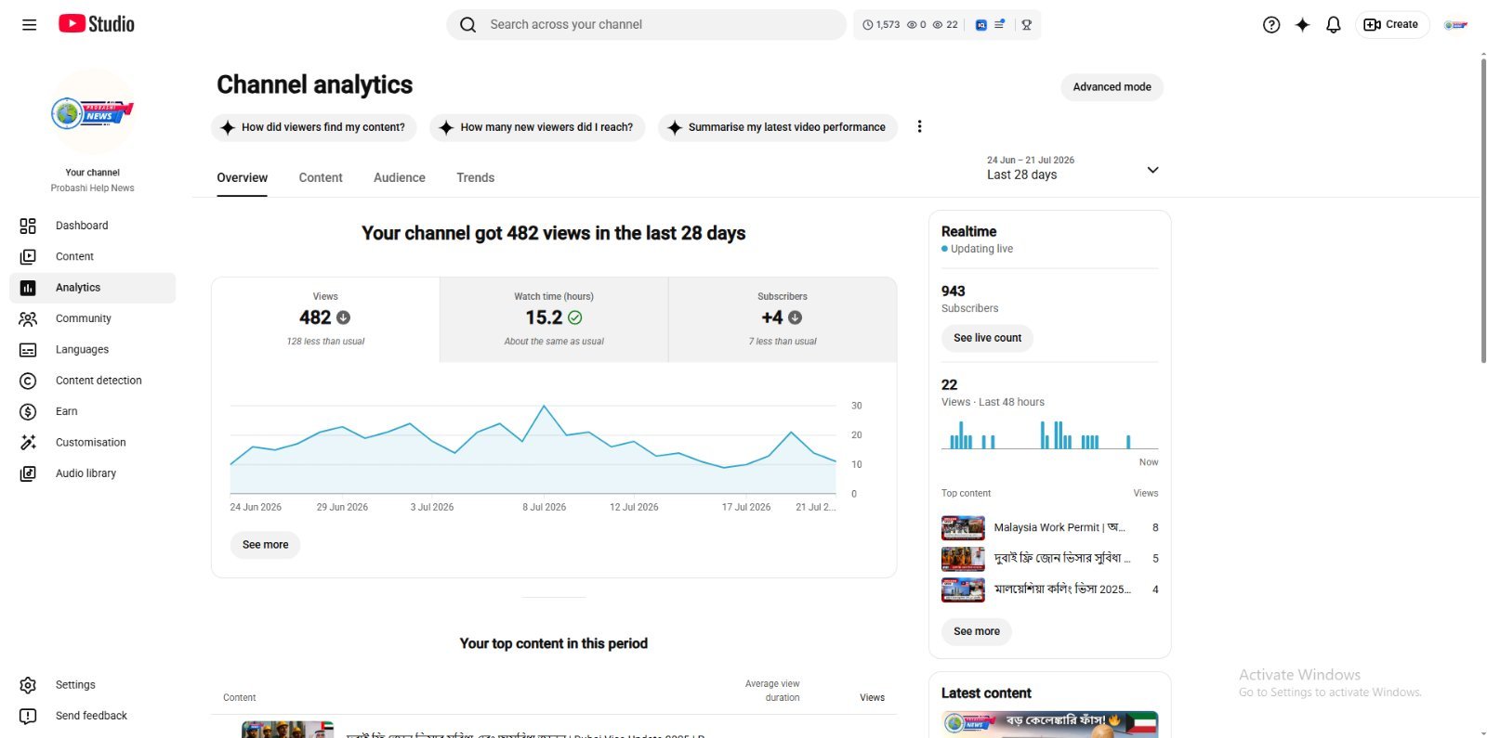Click the Community sidebar icon
The height and width of the screenshot is (738, 1487).
click(28, 318)
